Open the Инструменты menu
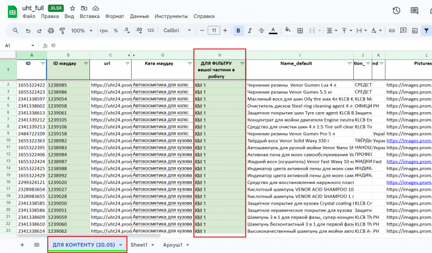This screenshot has width=432, height=253. tap(171, 16)
